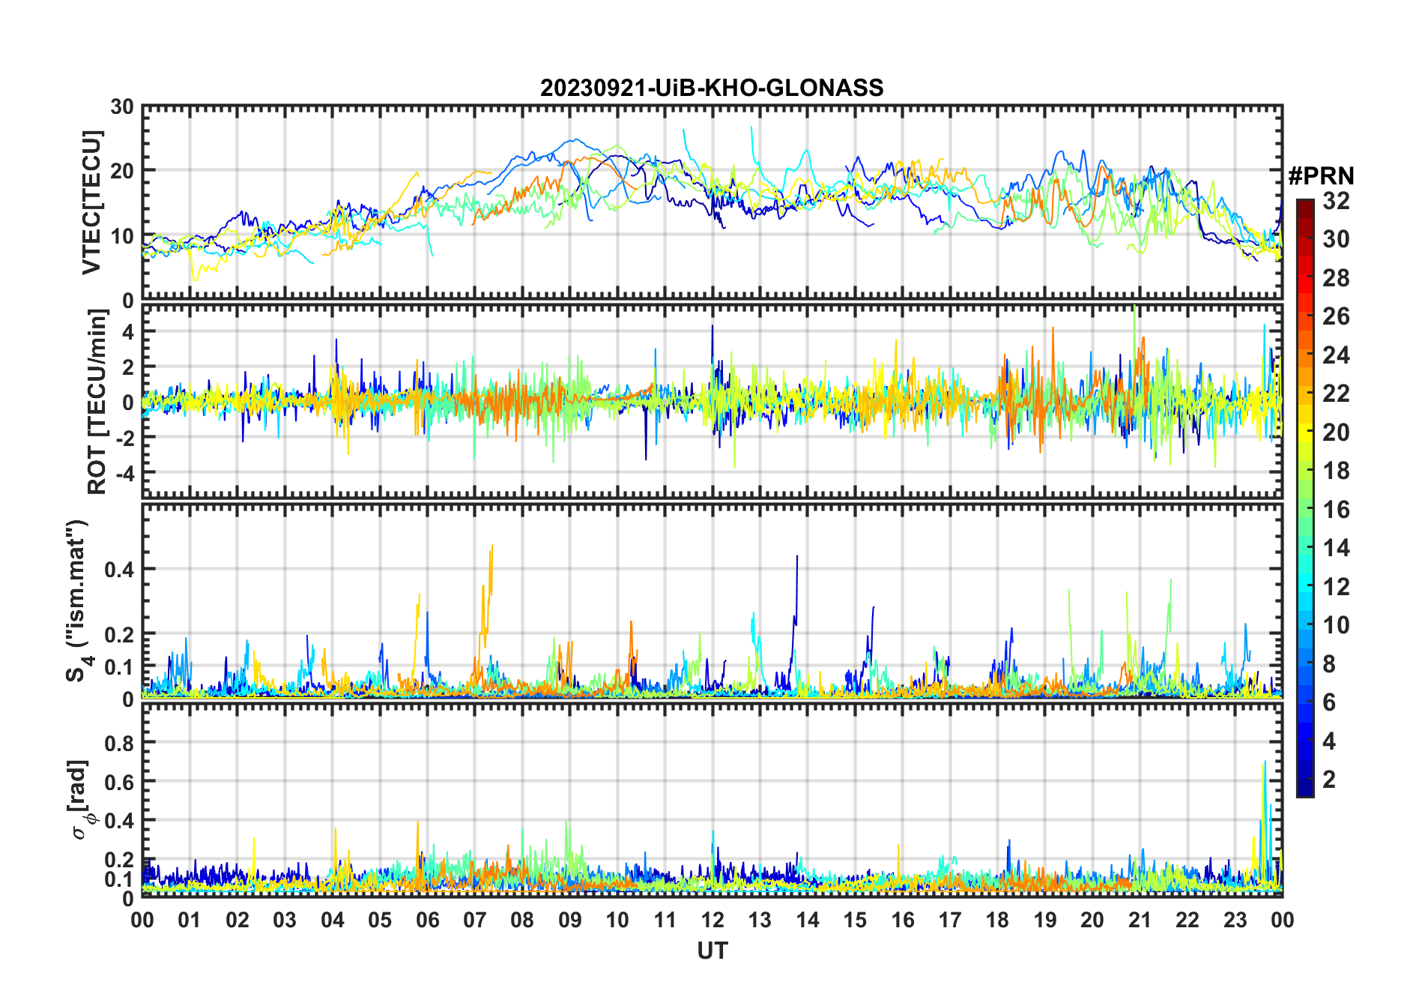Click inside the sigma phi plot panel
Screen dimensions: 1425x997
[x=712, y=800]
